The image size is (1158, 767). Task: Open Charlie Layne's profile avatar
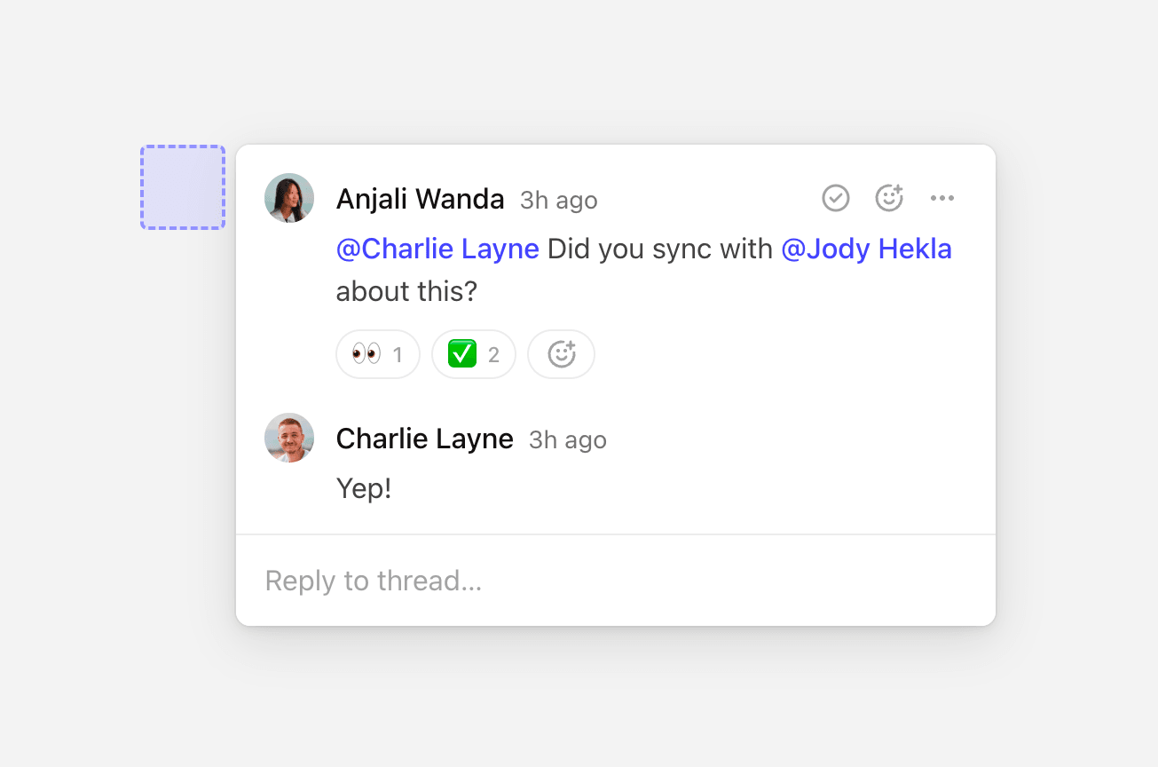point(289,438)
